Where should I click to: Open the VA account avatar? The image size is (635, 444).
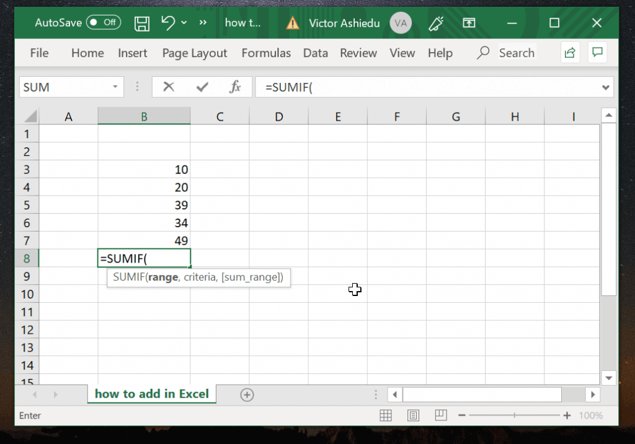401,23
